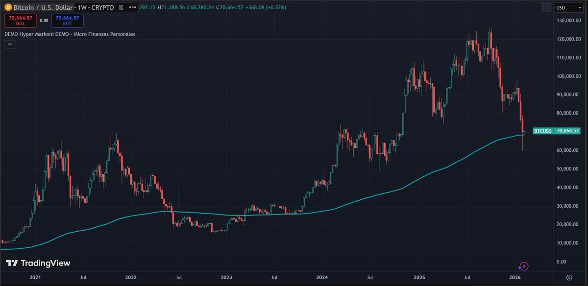Click the 2025 label on time axis
The height and width of the screenshot is (286, 588).
(x=418, y=277)
